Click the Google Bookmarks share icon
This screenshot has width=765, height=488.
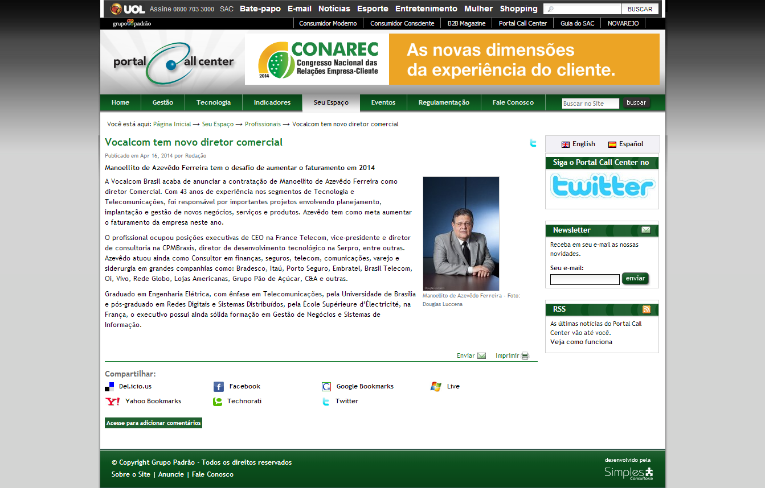(x=326, y=387)
